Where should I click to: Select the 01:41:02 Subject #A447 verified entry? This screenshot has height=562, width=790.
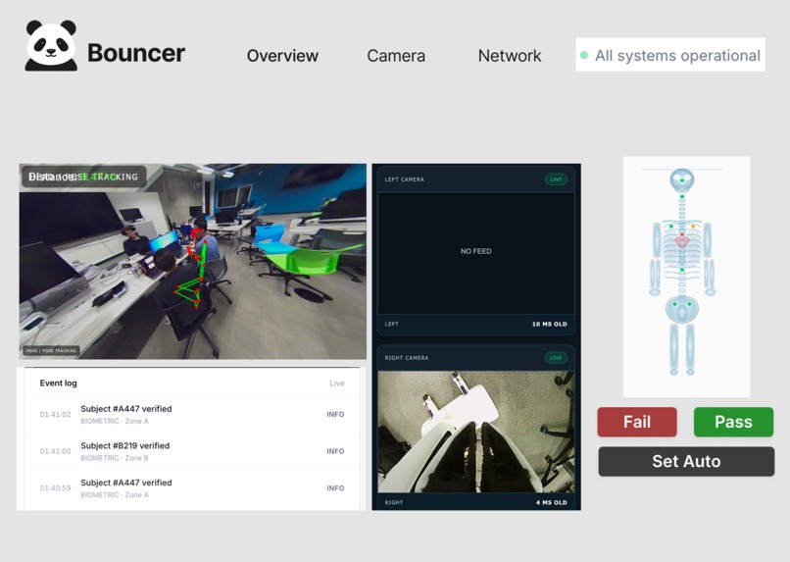pyautogui.click(x=192, y=414)
